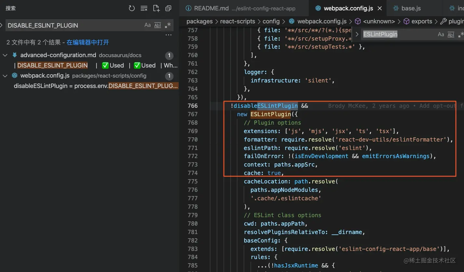The height and width of the screenshot is (272, 464).
Task: Open a new search editor
Action: [156, 8]
